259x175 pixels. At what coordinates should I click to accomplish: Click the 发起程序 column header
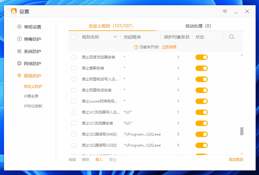click(132, 37)
